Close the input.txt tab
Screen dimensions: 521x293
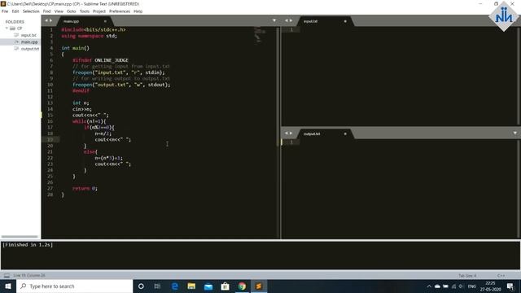[x=345, y=21]
